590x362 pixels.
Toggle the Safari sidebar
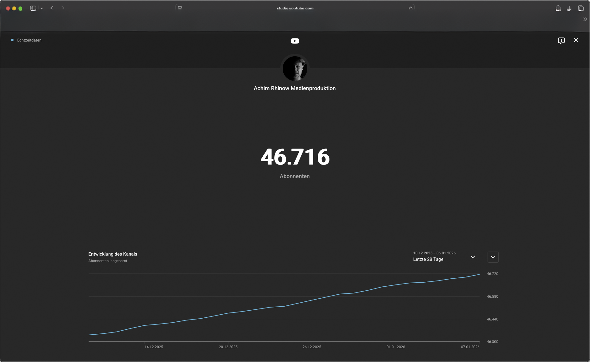(33, 8)
